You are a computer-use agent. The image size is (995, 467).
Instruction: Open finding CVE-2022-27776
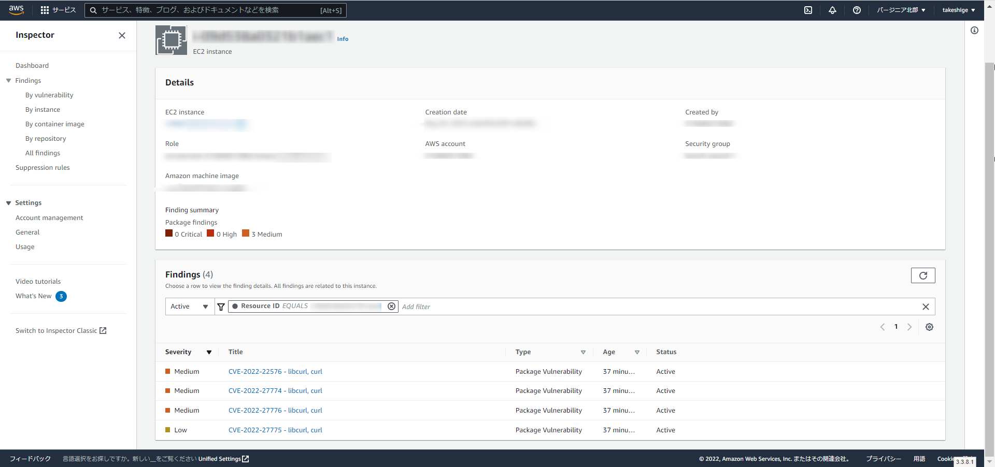point(275,411)
